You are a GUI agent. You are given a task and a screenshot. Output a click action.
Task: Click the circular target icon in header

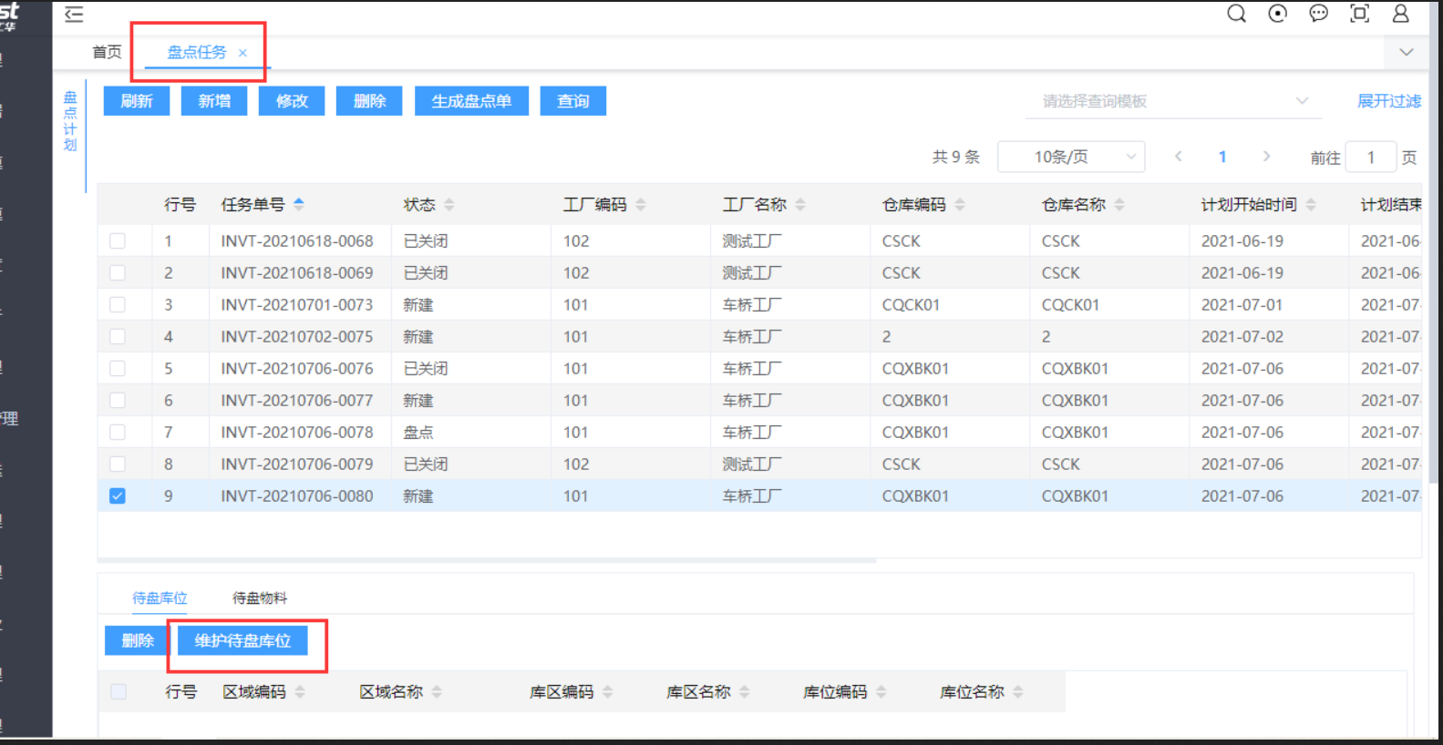(x=1277, y=14)
